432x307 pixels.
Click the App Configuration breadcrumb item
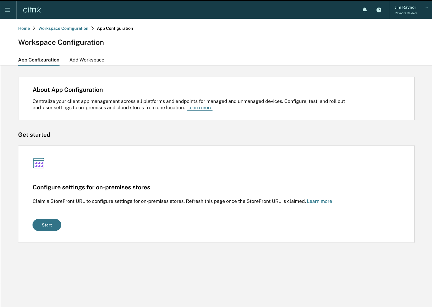coord(115,28)
